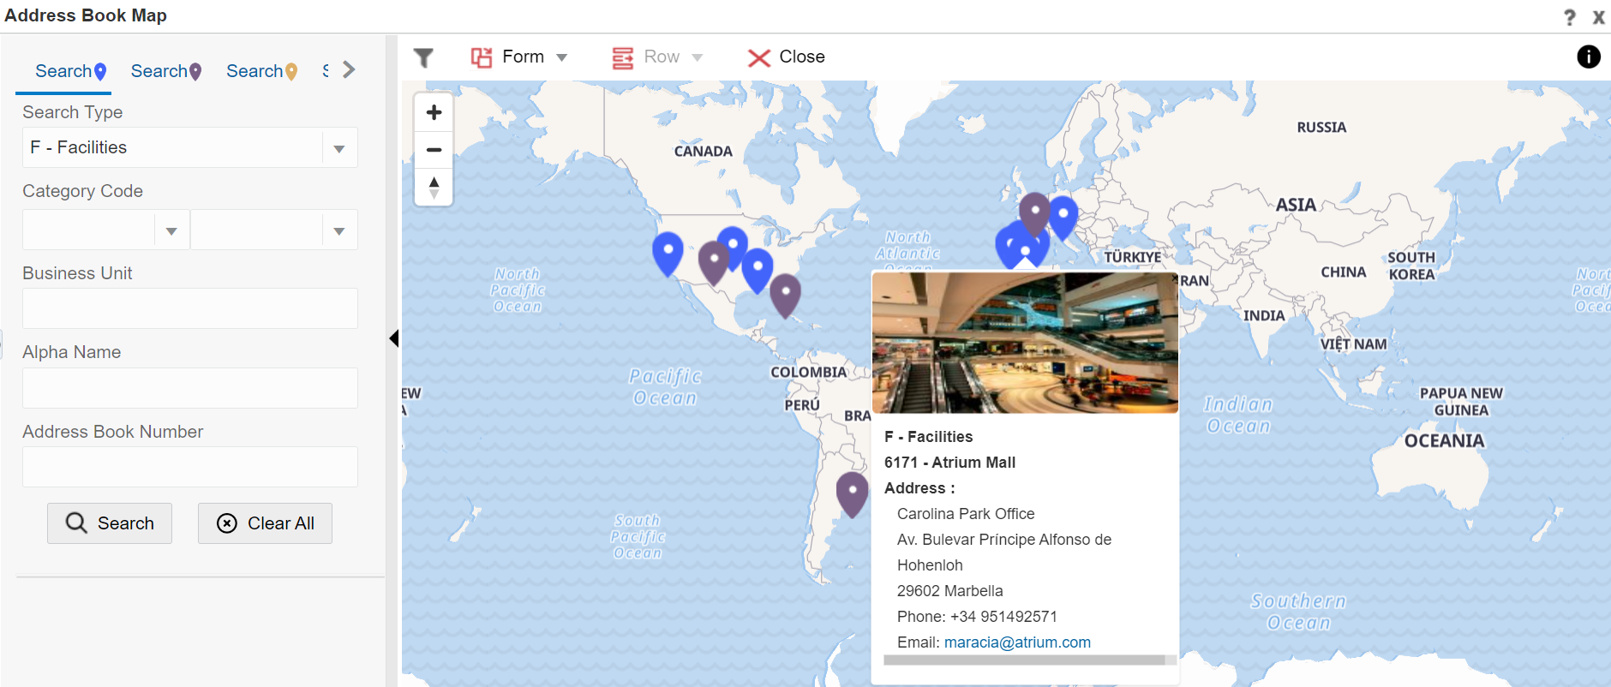1611x687 pixels.
Task: Show more tabs with right chevron
Action: point(348,70)
